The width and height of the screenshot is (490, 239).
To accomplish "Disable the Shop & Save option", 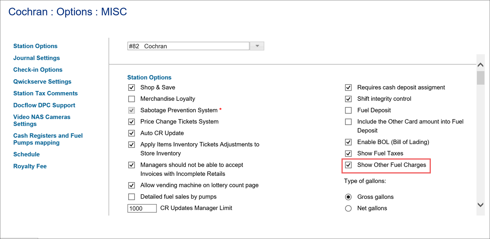I will point(131,87).
